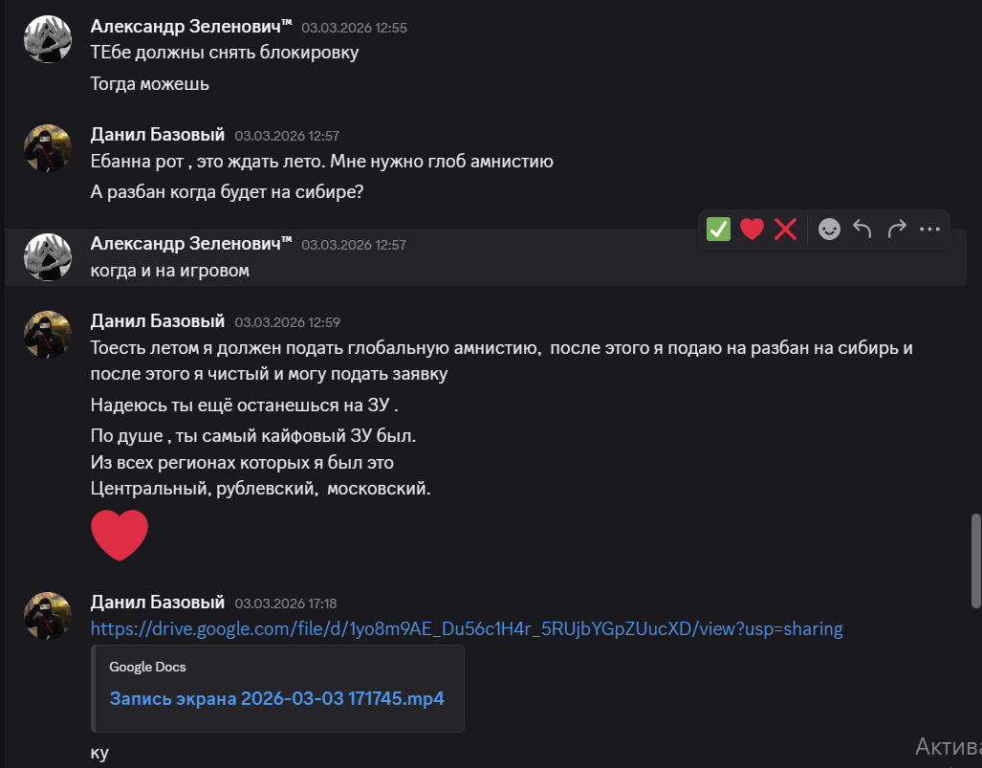
Task: Add the red cross quick reaction
Action: click(785, 230)
